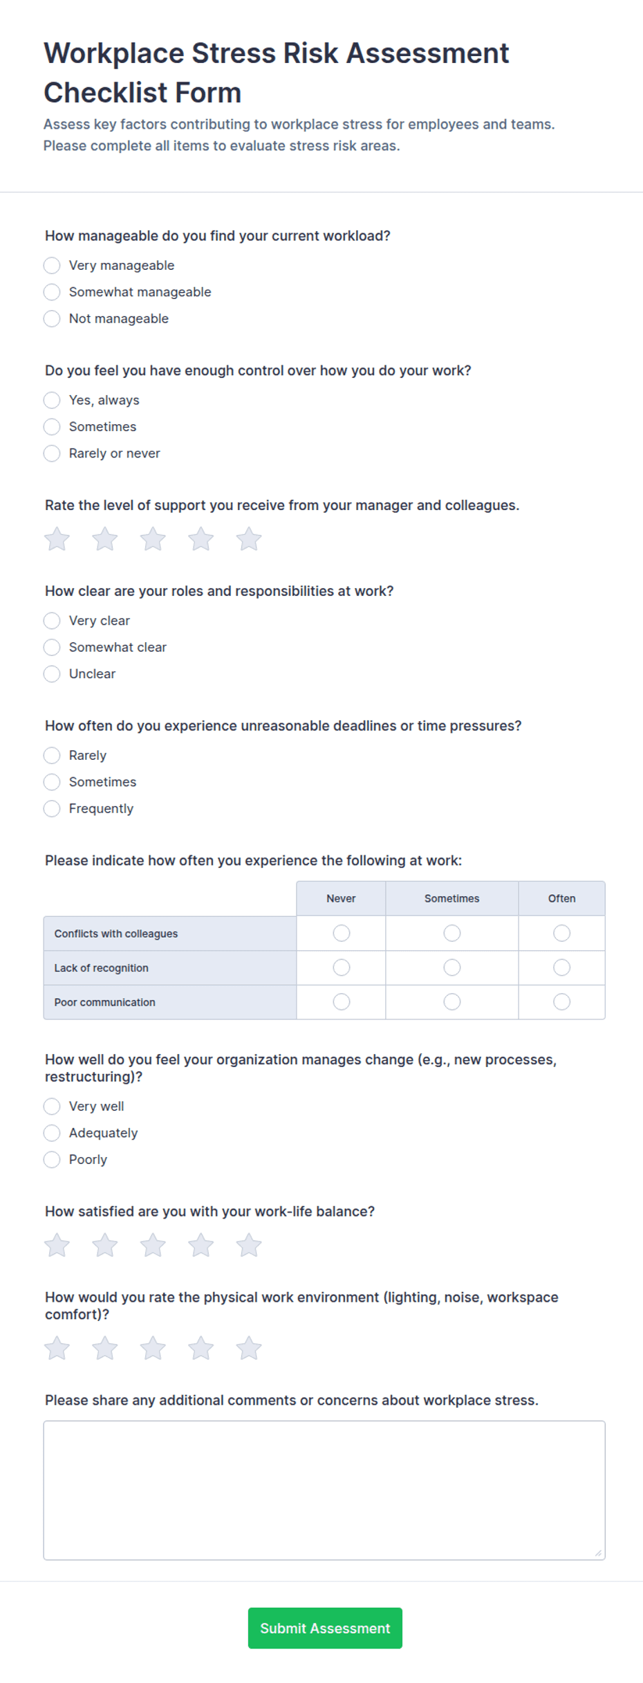The image size is (643, 1683).
Task: Mark 'Never' for conflicts with colleagues
Action: point(340,934)
